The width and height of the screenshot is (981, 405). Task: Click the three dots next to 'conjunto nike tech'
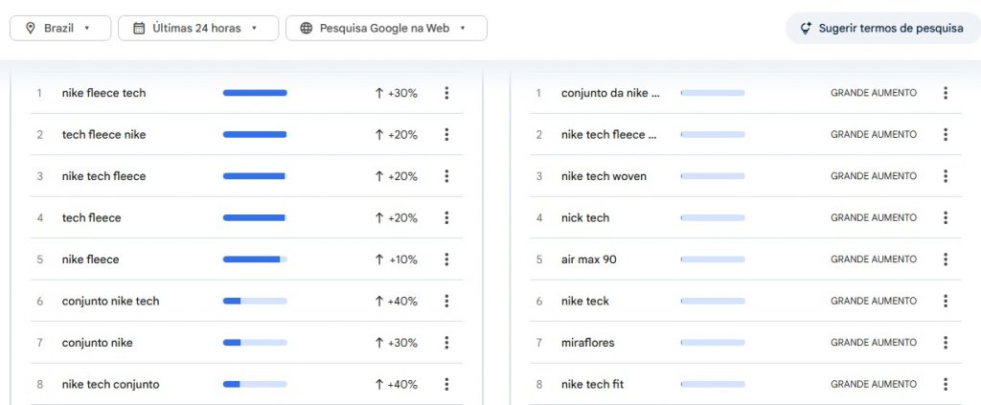pyautogui.click(x=446, y=301)
